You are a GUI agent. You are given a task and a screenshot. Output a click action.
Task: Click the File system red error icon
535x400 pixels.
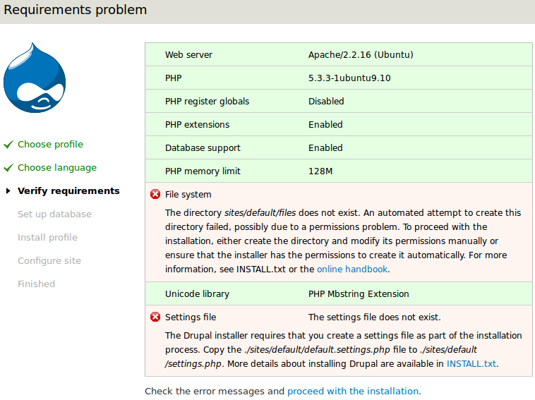(155, 194)
